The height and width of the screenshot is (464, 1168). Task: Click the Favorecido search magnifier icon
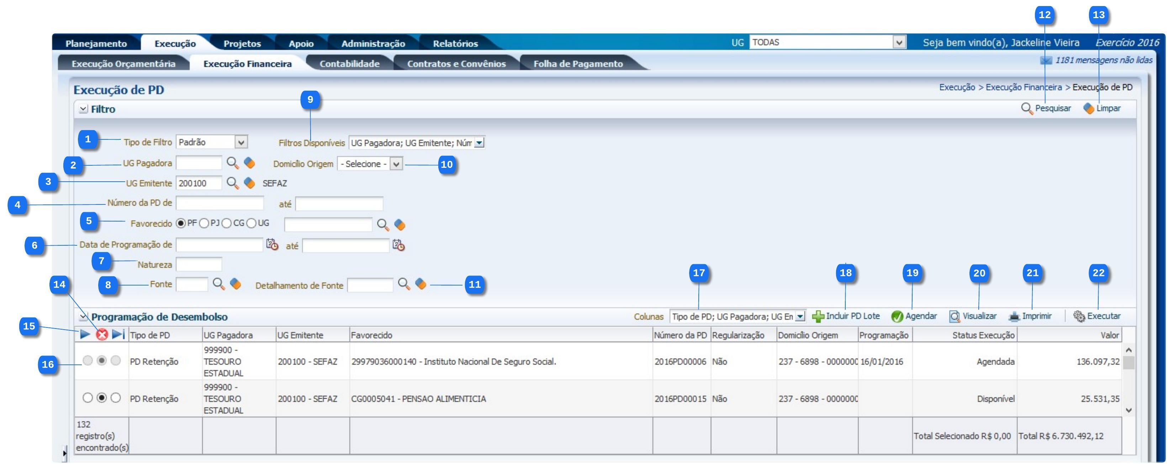tap(383, 225)
